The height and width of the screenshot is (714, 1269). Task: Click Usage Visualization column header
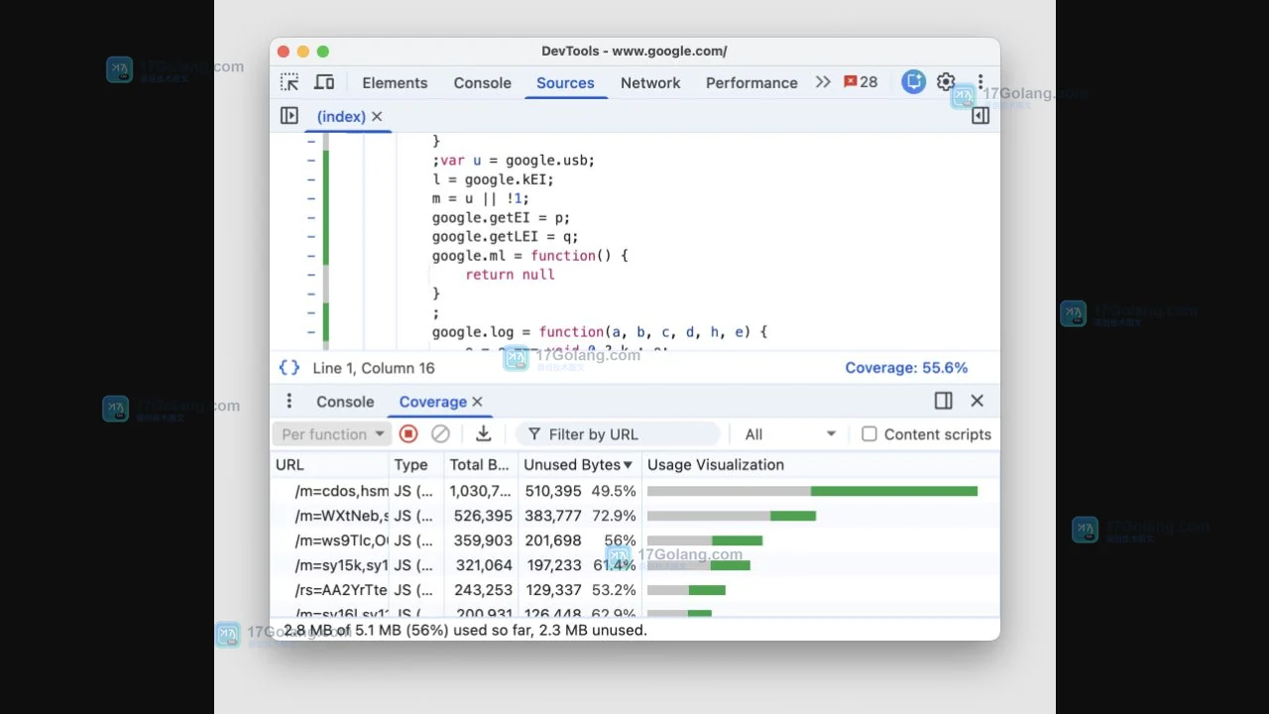[x=821, y=465]
